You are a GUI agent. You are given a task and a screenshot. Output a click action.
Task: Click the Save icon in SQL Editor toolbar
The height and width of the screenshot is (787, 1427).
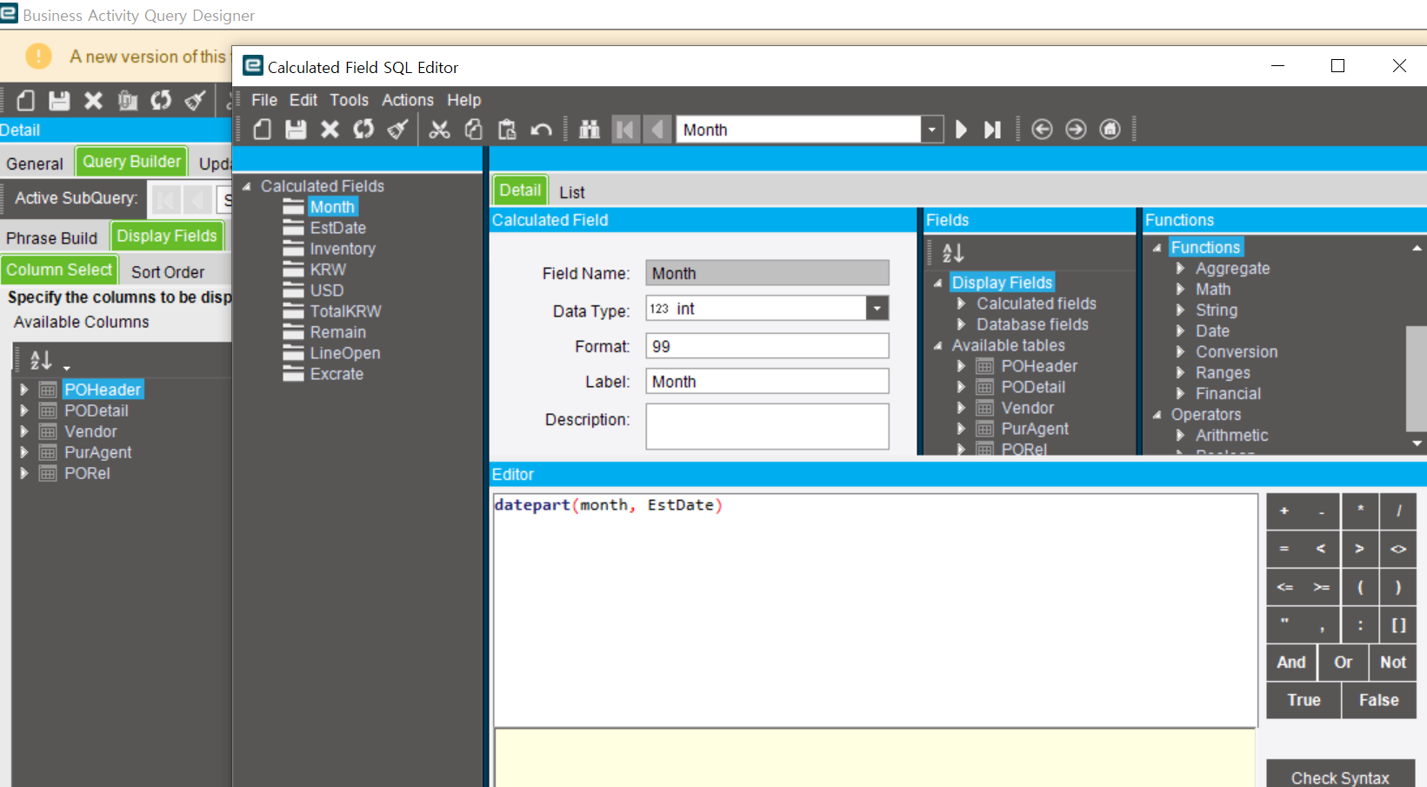[296, 130]
